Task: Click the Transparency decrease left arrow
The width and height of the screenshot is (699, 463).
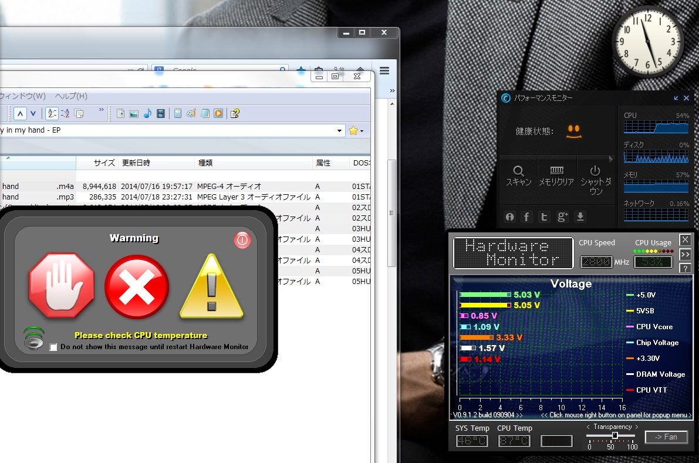Action: [588, 427]
